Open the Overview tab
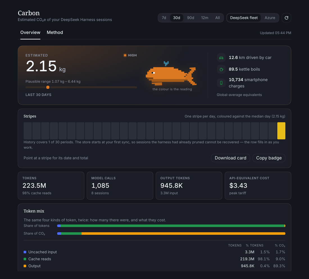The height and width of the screenshot is (279, 309). tap(30, 33)
